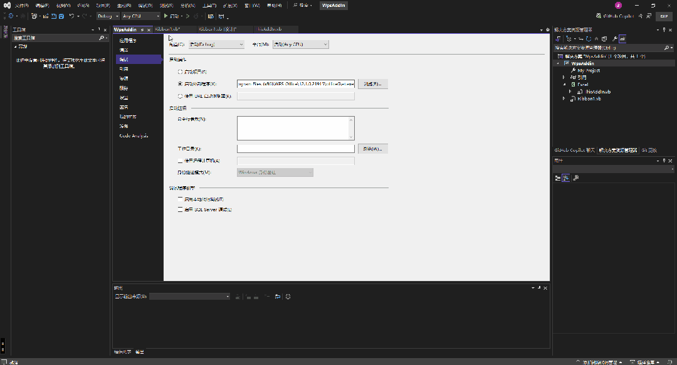Expand the Ribbon1.vb node
Viewport: 677px width, 365px height.
coord(564,98)
